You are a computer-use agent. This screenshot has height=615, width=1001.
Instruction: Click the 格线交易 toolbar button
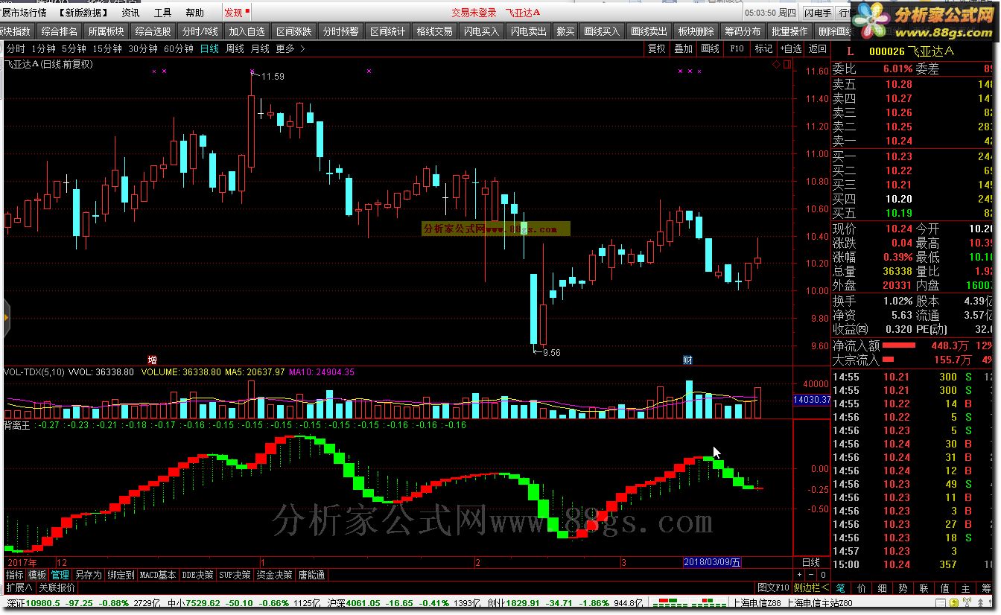tap(434, 31)
